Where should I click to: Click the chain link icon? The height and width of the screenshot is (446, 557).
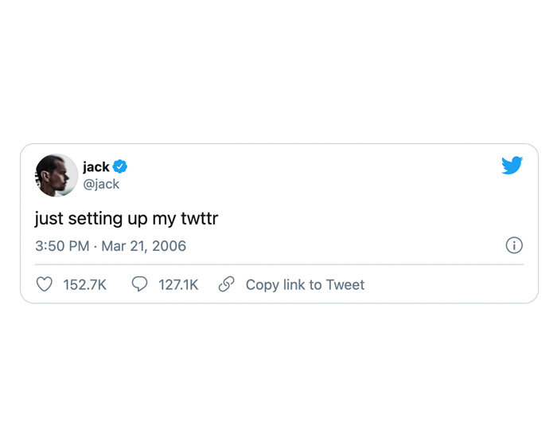point(226,284)
